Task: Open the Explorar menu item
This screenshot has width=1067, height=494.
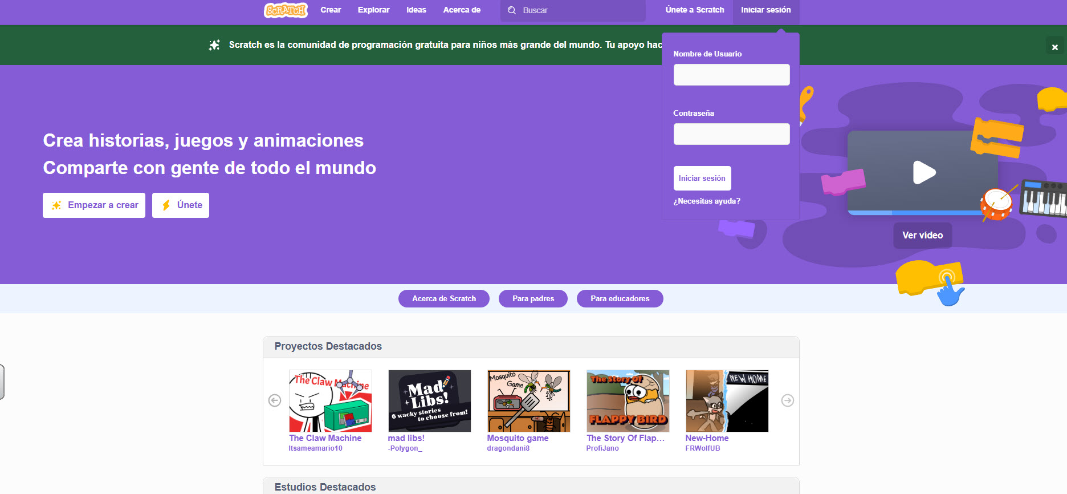Action: pos(373,10)
